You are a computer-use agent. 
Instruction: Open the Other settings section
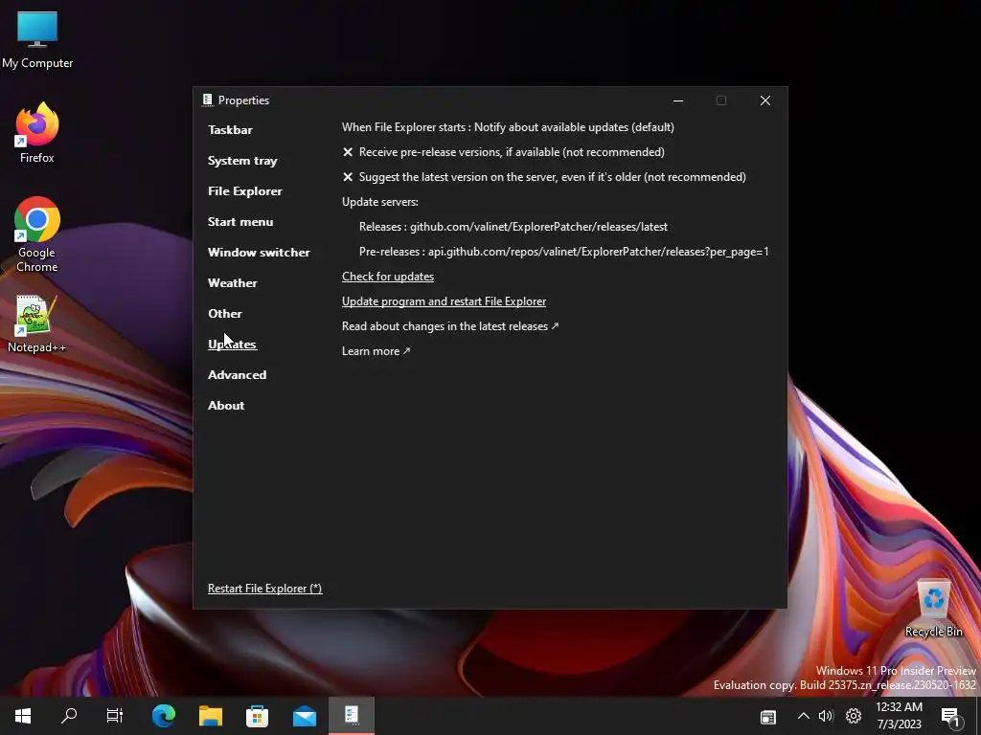tap(224, 314)
